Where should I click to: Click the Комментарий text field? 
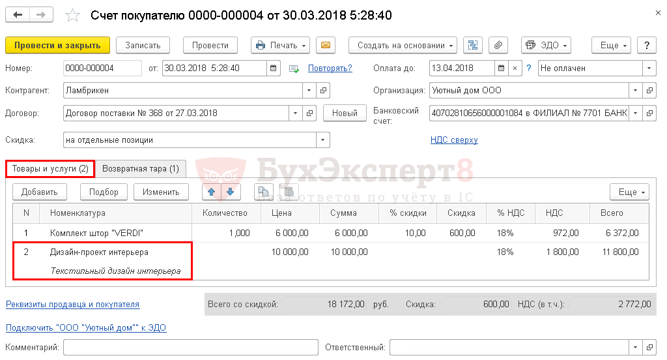[x=190, y=347]
